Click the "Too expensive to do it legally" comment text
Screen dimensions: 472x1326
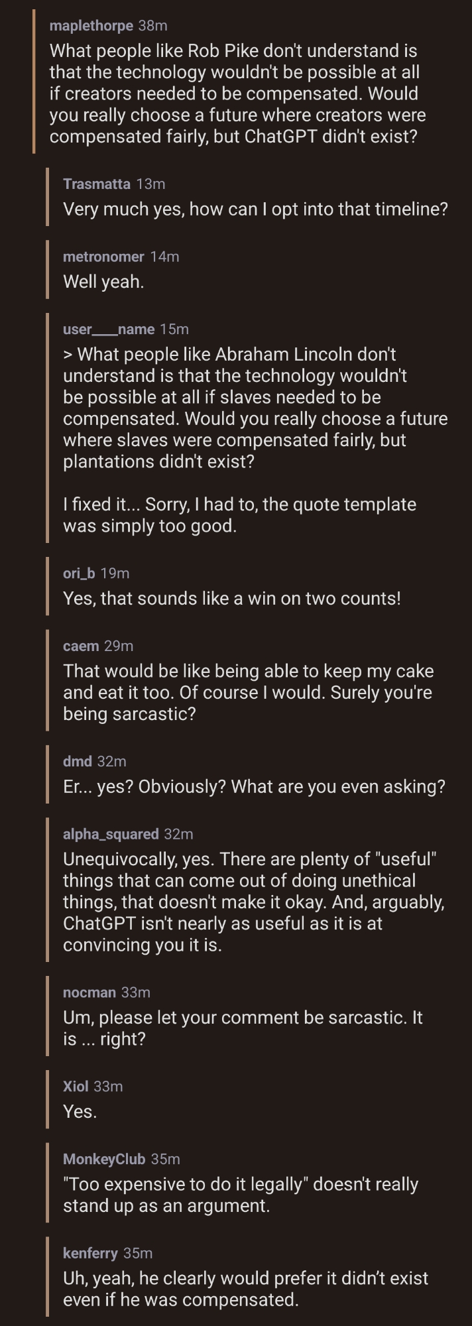(x=240, y=1195)
